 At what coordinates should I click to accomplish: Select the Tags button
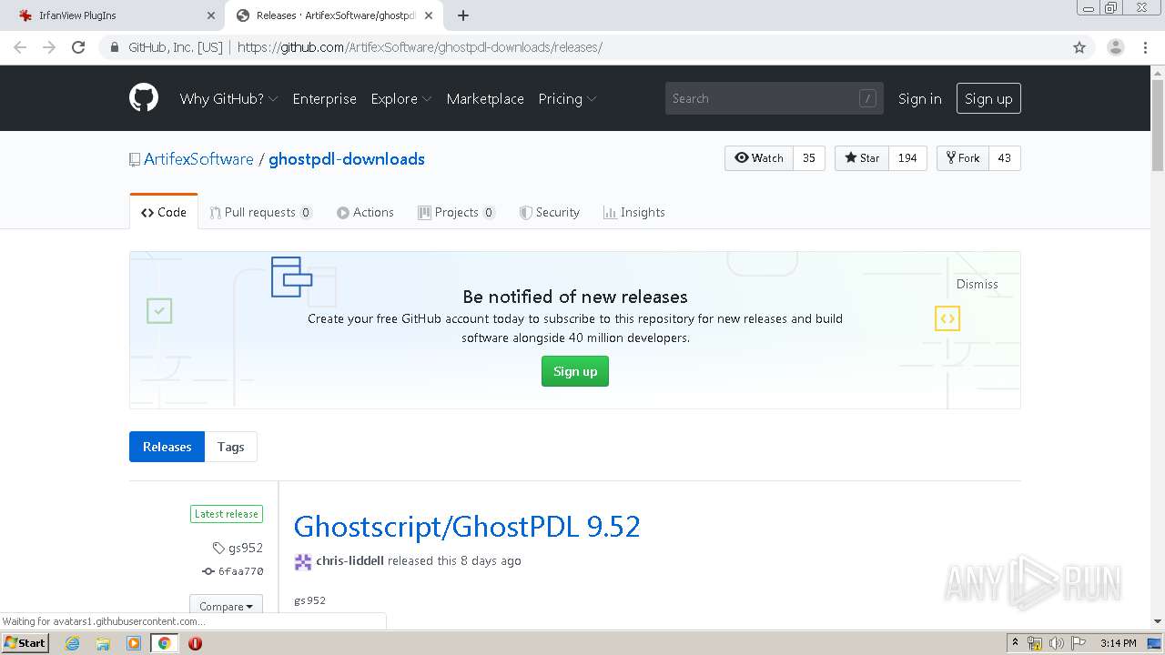coord(231,447)
